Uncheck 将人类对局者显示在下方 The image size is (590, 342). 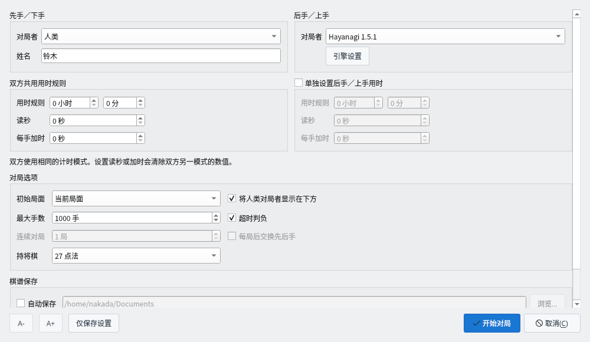tap(232, 198)
